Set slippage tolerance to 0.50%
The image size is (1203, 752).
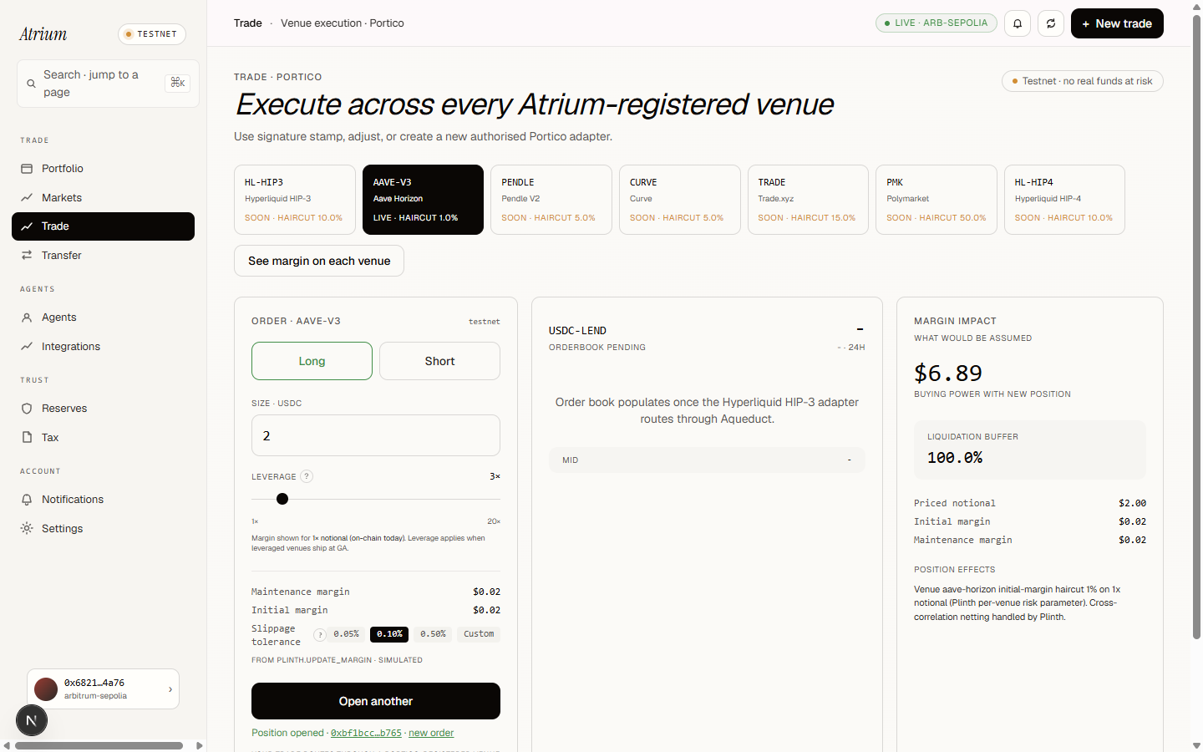pos(433,634)
